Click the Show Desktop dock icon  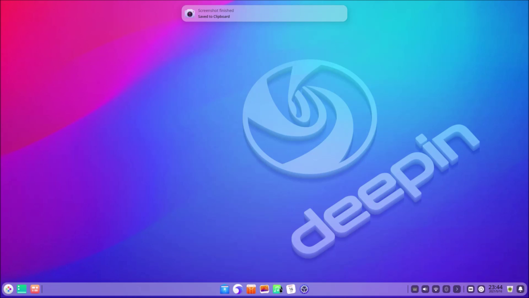22,289
